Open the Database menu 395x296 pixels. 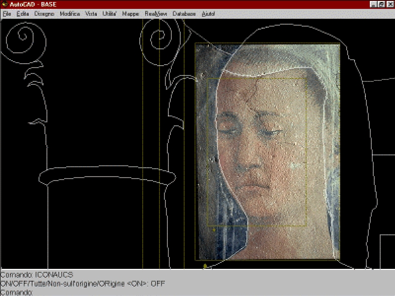(x=184, y=14)
